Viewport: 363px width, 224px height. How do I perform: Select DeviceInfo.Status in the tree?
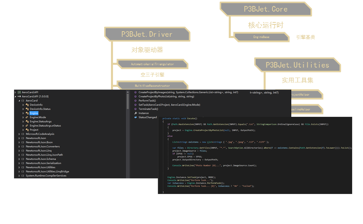tap(40, 109)
